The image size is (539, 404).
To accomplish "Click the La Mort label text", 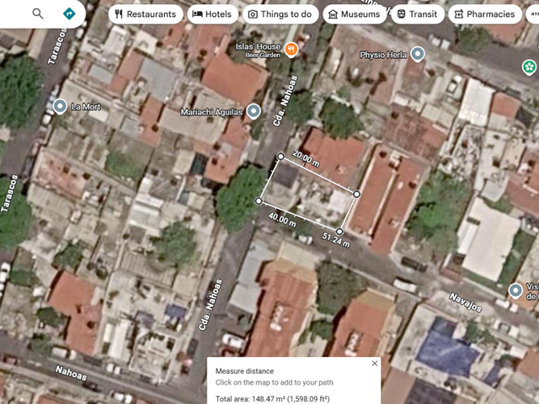I will 86,107.
